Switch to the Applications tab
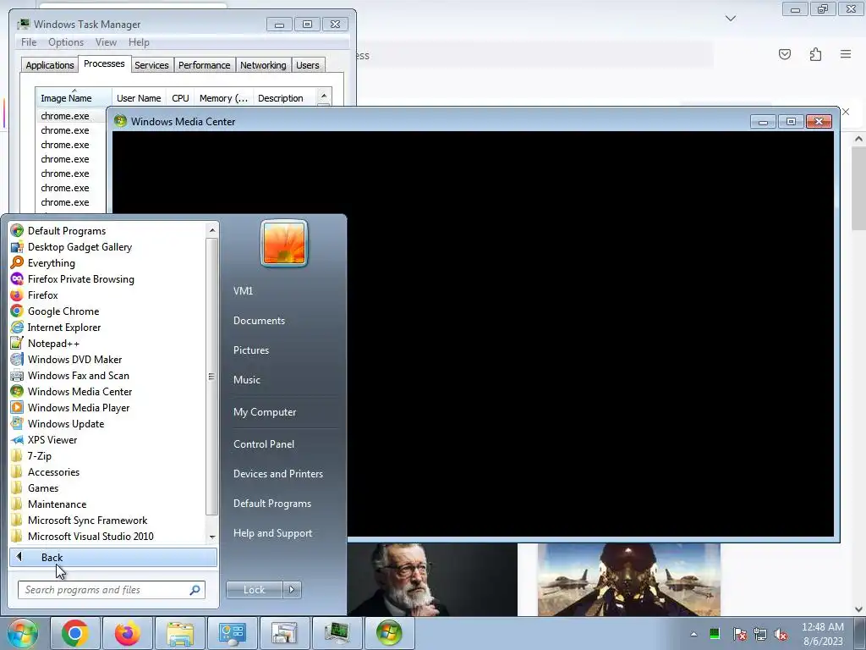Image resolution: width=866 pixels, height=650 pixels. click(x=50, y=65)
